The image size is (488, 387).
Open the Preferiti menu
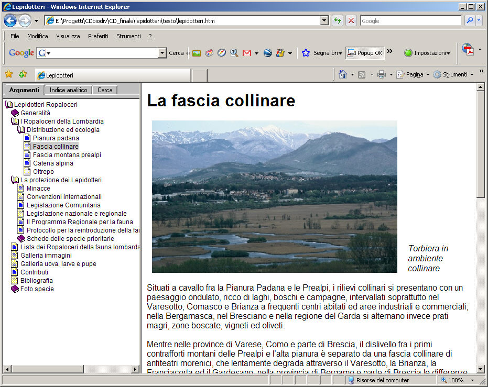coord(98,36)
